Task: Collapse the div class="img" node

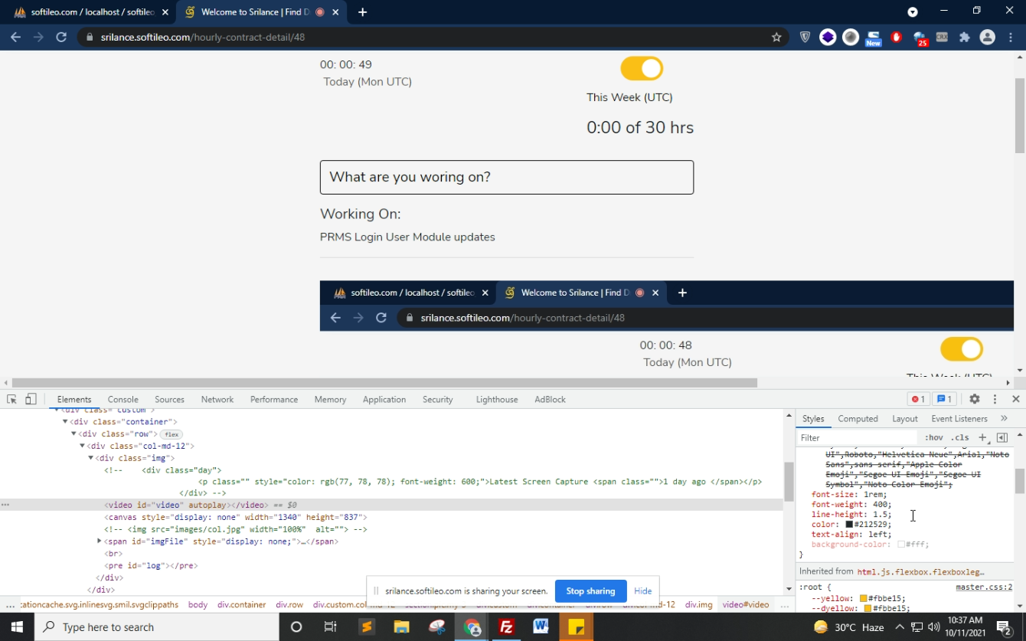Action: coord(90,458)
